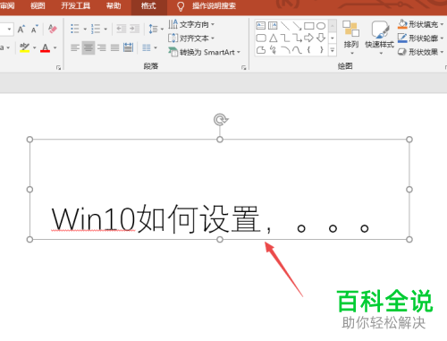Expand the line spacing dropdown arrow
Image resolution: width=447 pixels, height=341 pixels.
162,30
